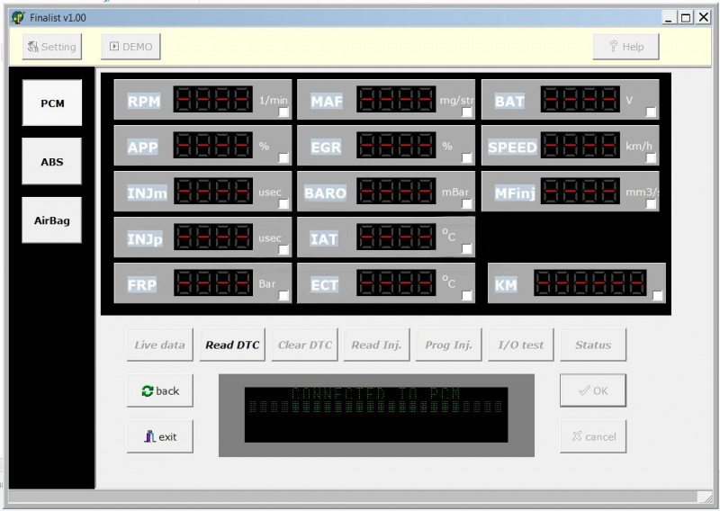Click the Read DTC button

tap(232, 345)
